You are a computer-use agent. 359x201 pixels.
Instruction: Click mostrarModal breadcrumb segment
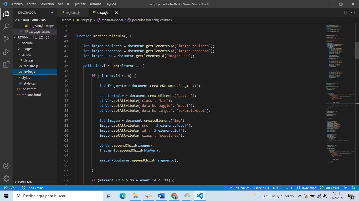[110, 20]
